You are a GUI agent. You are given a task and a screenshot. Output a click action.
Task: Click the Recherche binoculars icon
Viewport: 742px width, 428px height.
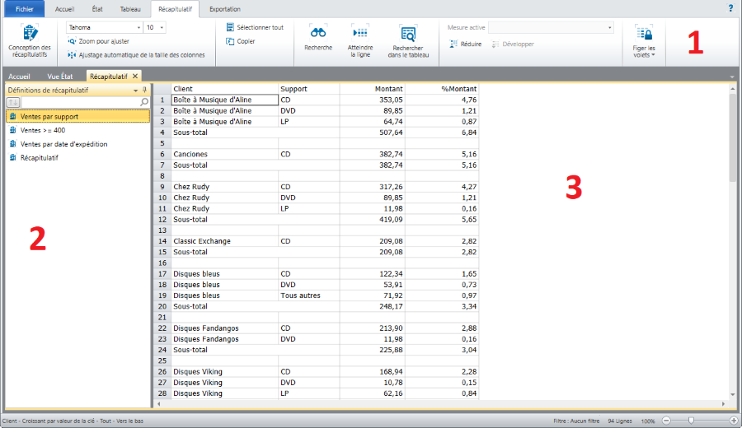[x=318, y=33]
